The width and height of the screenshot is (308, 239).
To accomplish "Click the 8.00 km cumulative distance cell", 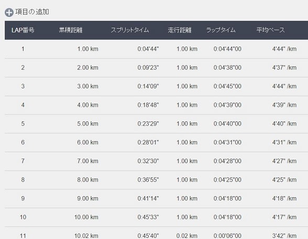I will (x=87, y=180).
